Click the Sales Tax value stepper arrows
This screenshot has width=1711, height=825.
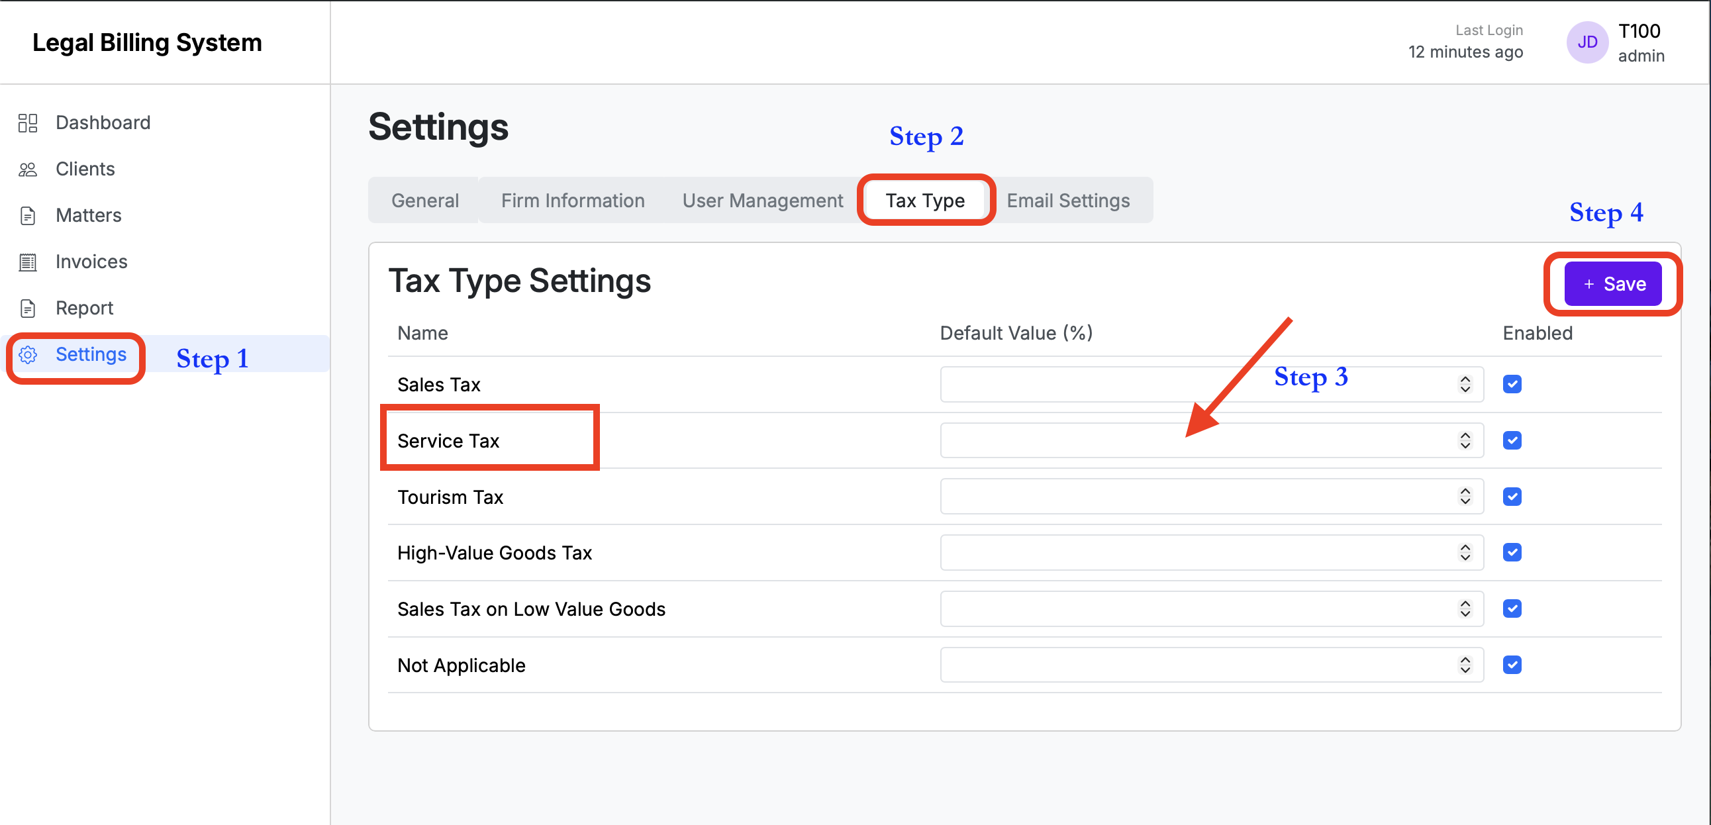[1465, 384]
